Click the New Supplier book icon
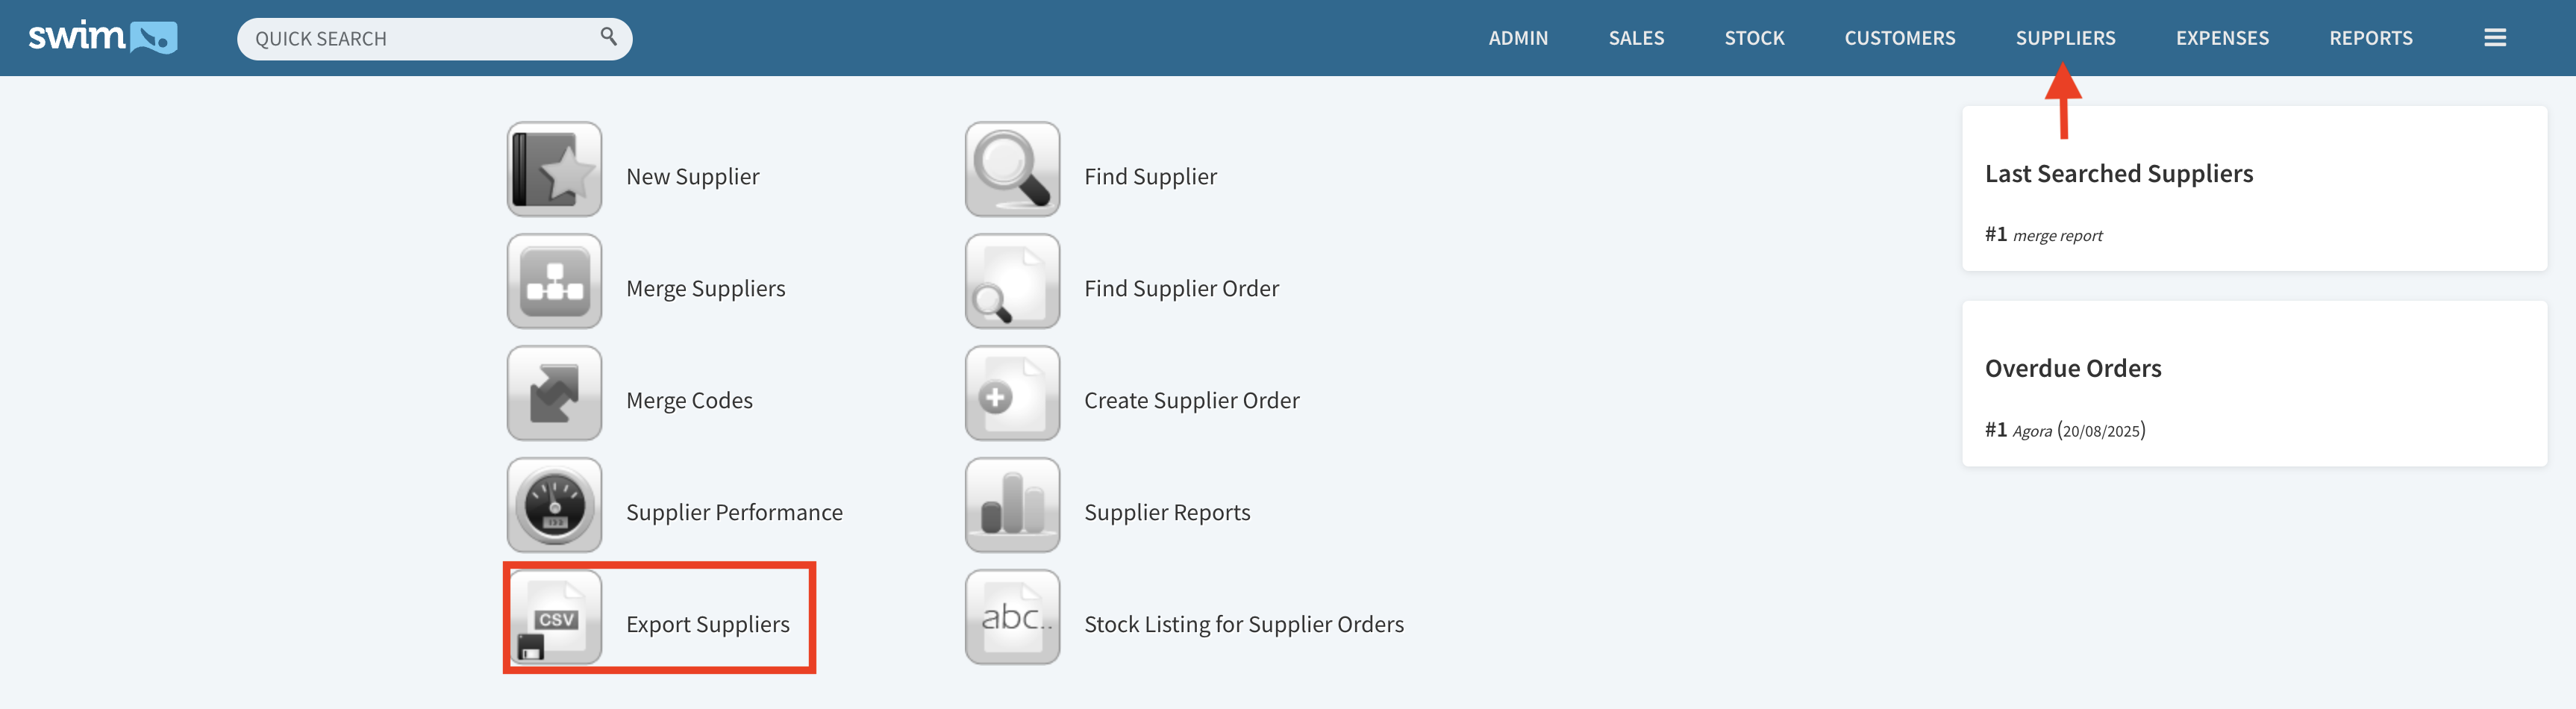This screenshot has width=2576, height=709. click(x=554, y=169)
